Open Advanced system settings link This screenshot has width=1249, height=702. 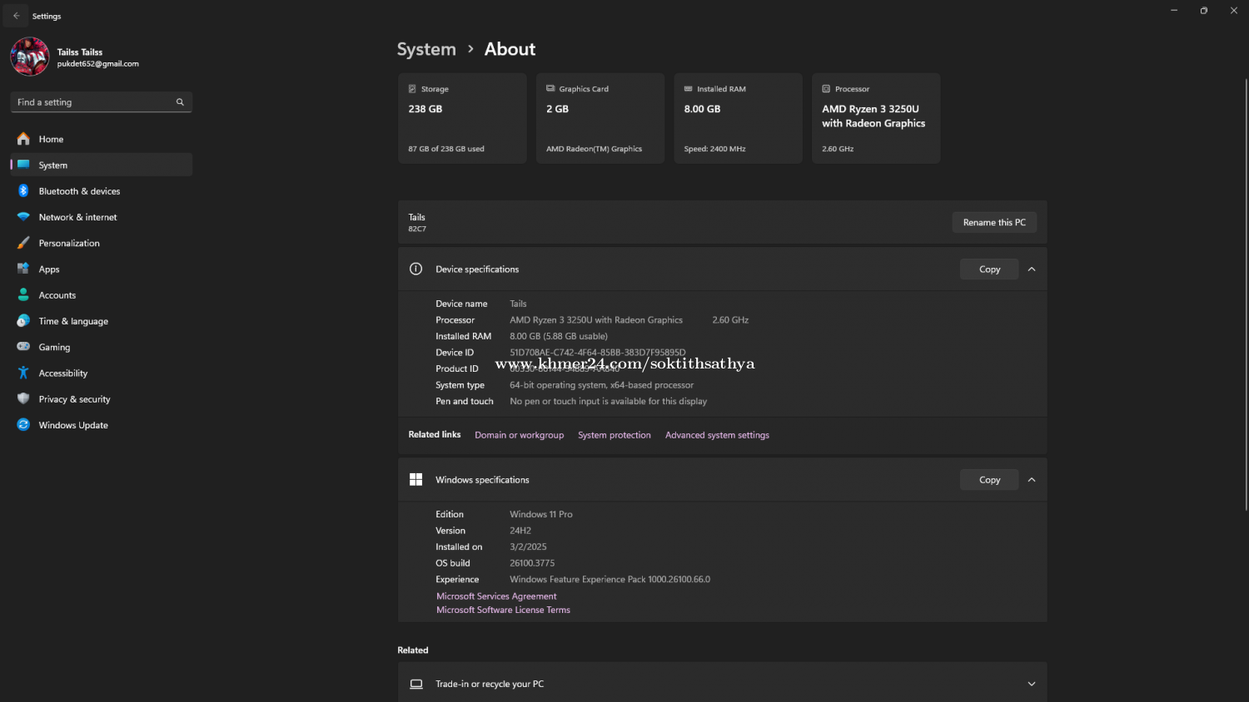[x=717, y=435]
